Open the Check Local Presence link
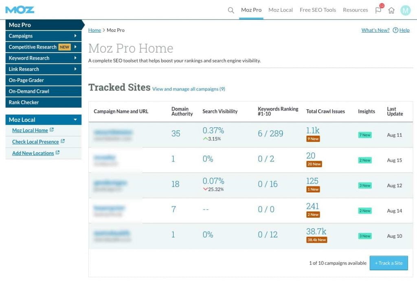Image resolution: width=417 pixels, height=281 pixels. 35,142
